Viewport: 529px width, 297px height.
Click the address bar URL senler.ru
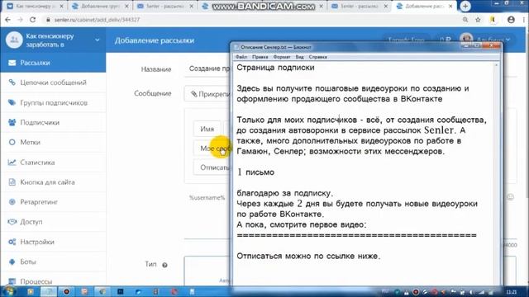(x=97, y=20)
